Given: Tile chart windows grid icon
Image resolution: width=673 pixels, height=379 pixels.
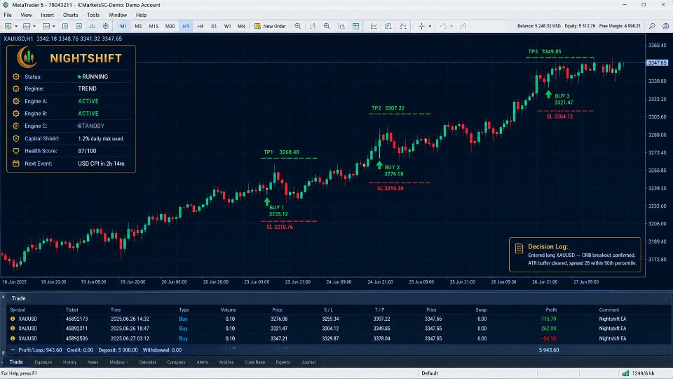Looking at the screenshot, I should click(356, 26).
